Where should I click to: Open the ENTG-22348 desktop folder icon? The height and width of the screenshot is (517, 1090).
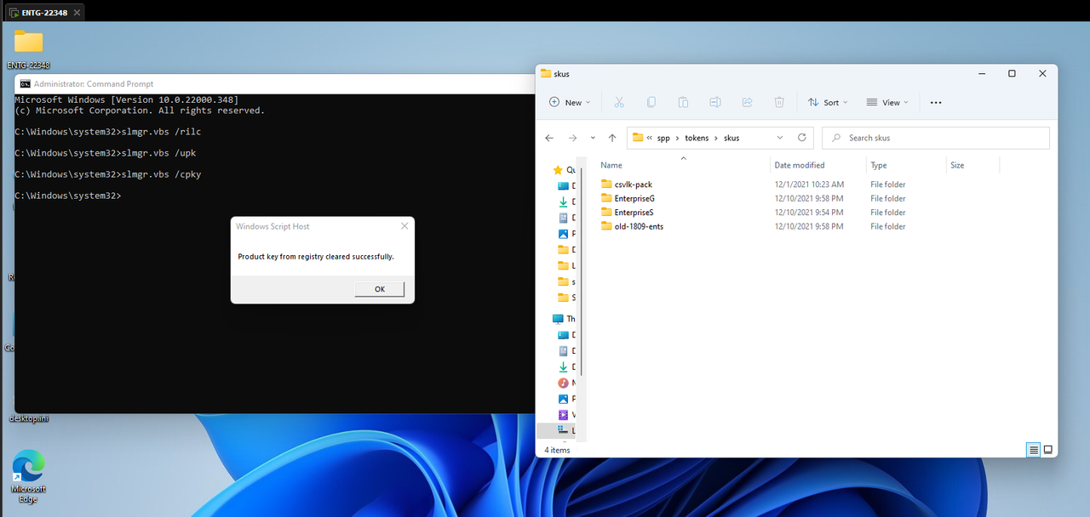click(28, 41)
